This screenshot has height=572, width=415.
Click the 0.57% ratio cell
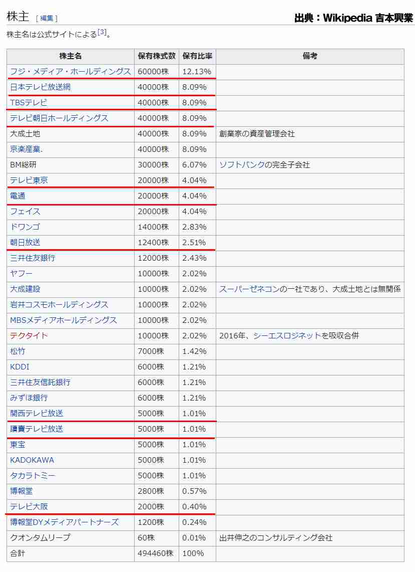[197, 491]
